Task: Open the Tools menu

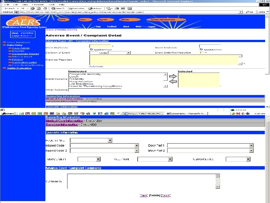Action: pyautogui.click(x=51, y=5)
